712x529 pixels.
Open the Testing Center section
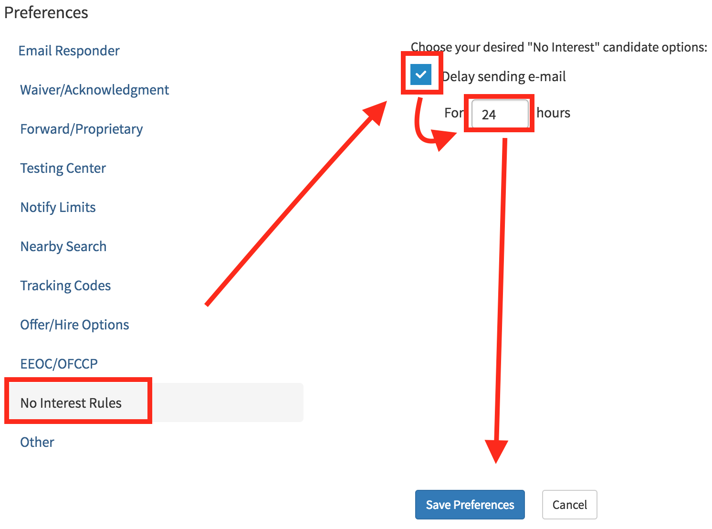63,168
